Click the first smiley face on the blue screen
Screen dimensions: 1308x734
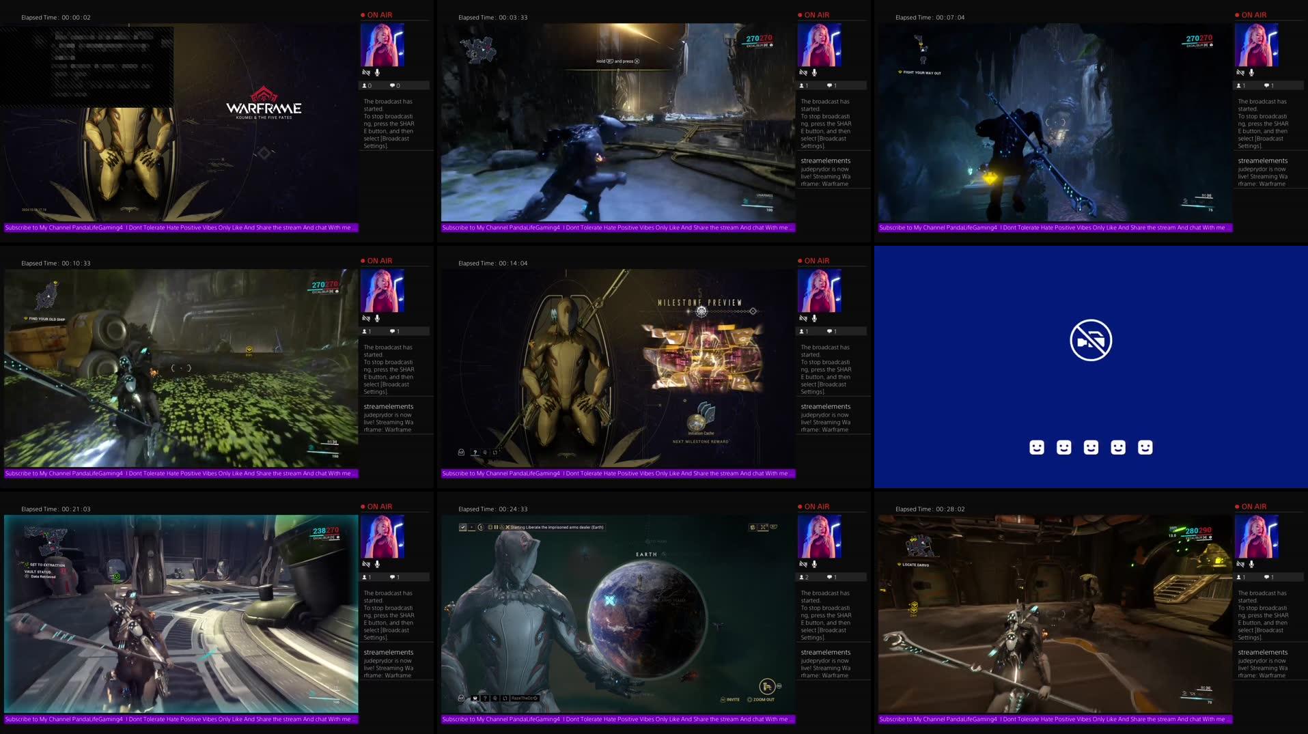click(x=1037, y=447)
